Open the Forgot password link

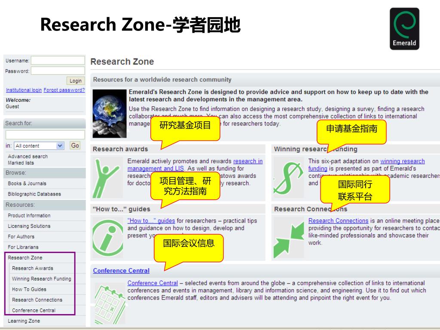pyautogui.click(x=64, y=90)
